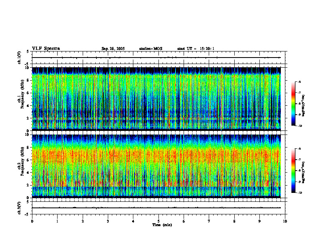Click the ch.1 color bar PSD label
Screen dimensions: 321x248
click(304, 105)
